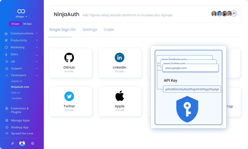
Task: Click the blue shield key icon
Action: point(187,109)
